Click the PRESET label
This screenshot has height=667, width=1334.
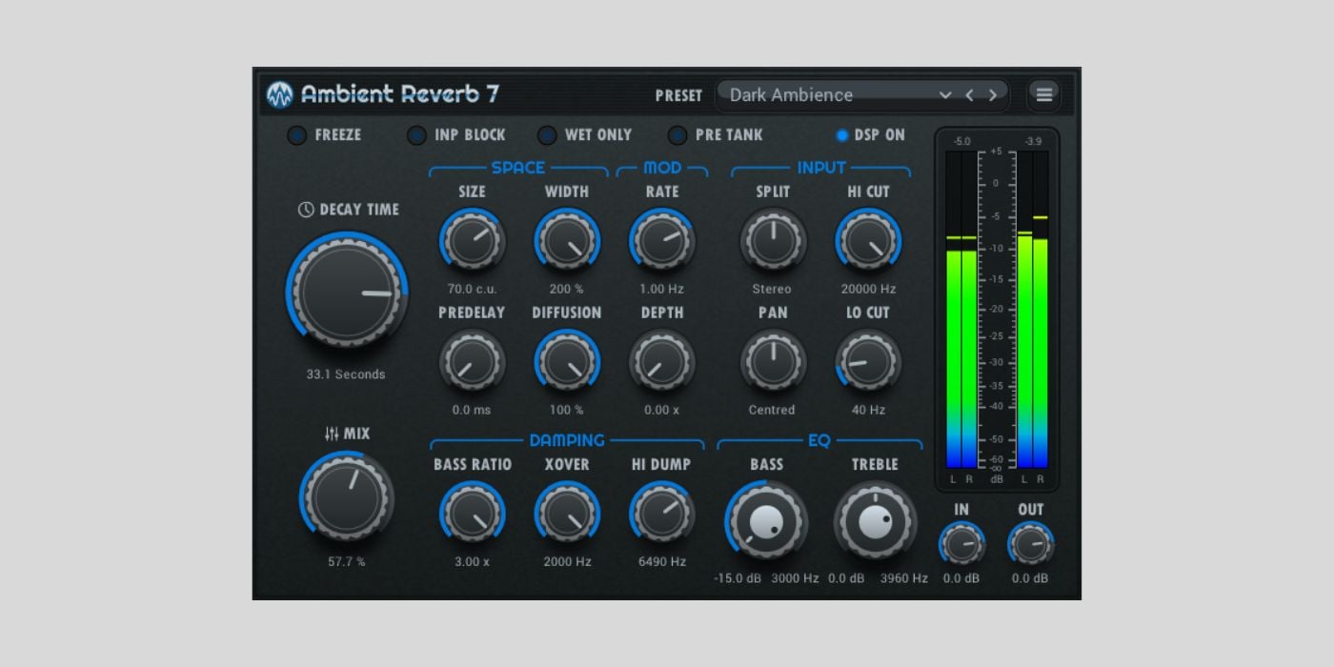[x=679, y=95]
